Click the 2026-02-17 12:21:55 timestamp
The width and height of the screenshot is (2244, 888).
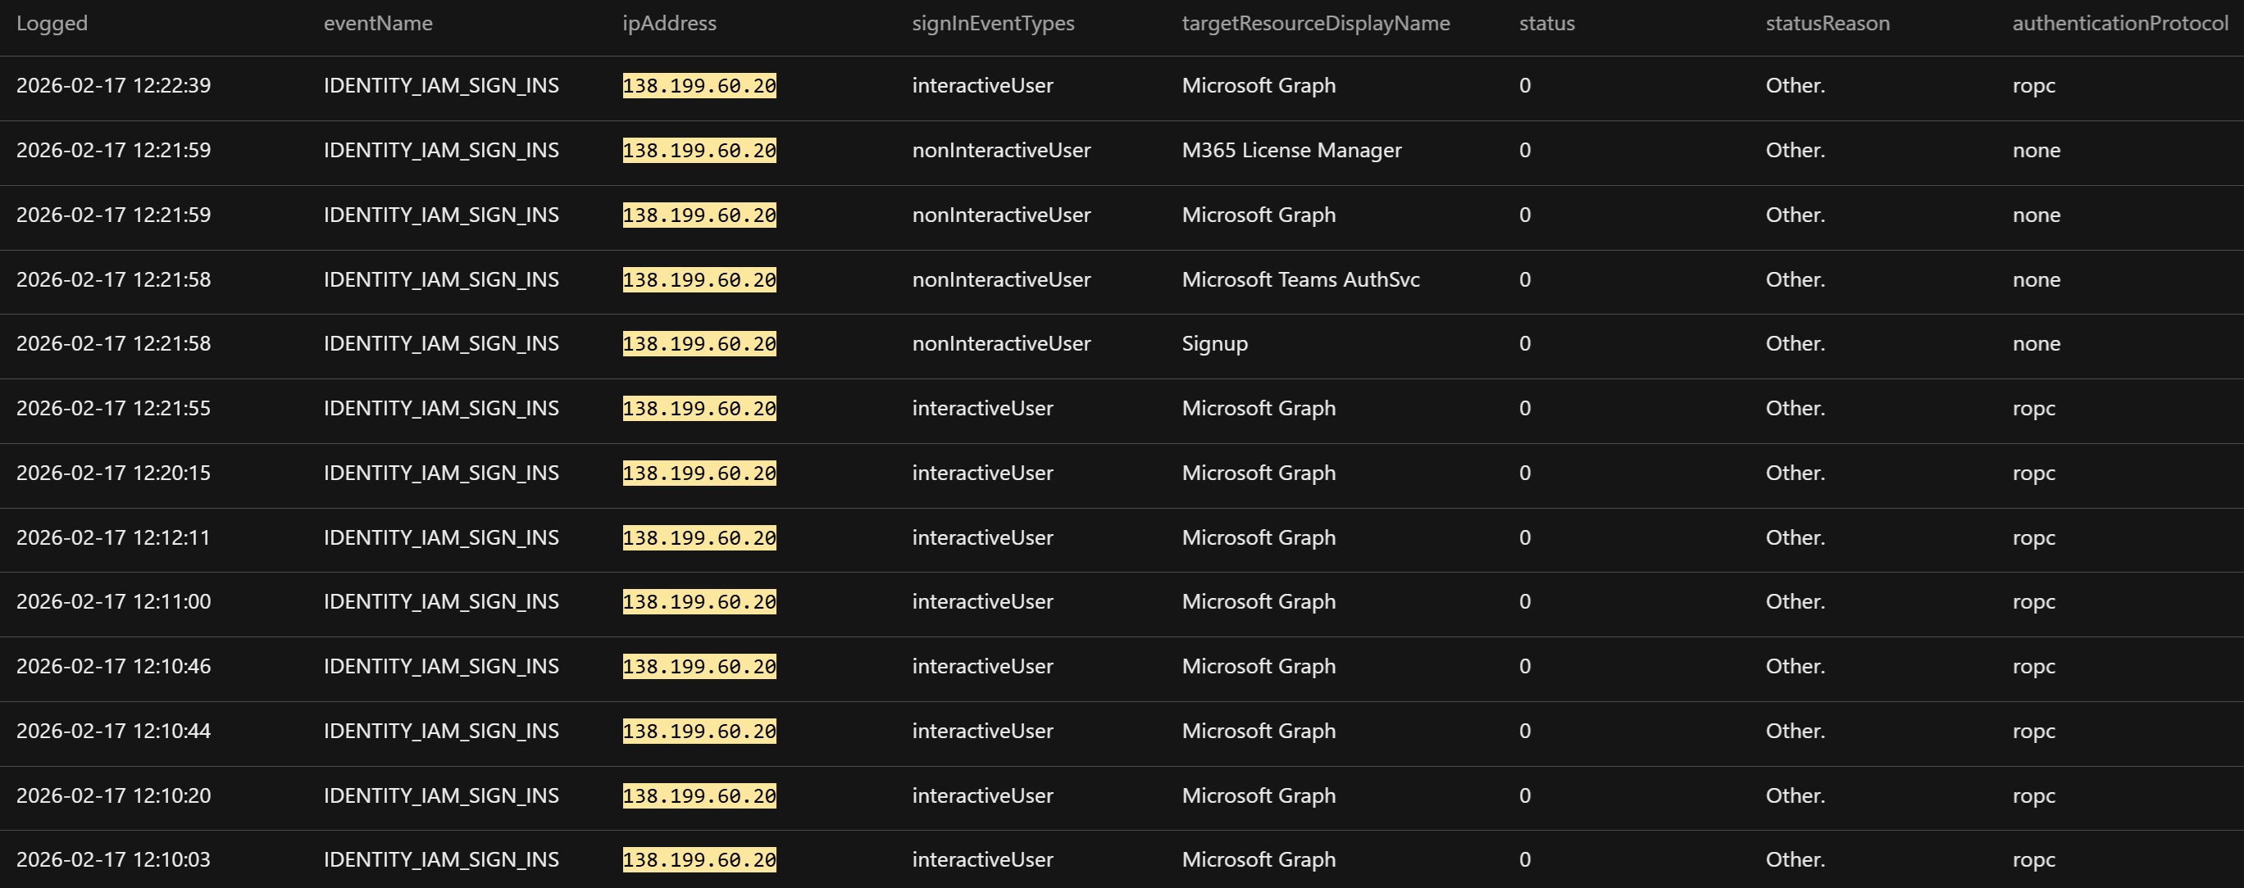click(x=113, y=408)
